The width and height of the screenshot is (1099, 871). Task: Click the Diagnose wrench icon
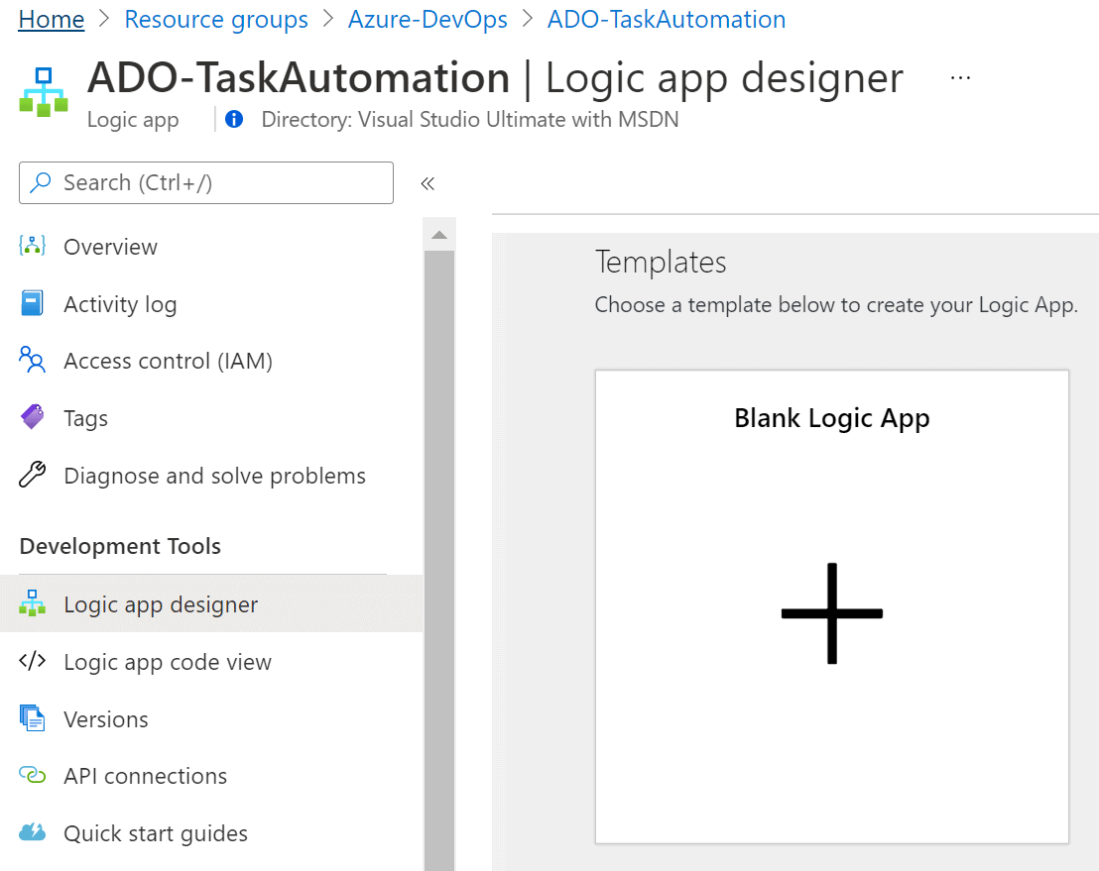(x=33, y=475)
